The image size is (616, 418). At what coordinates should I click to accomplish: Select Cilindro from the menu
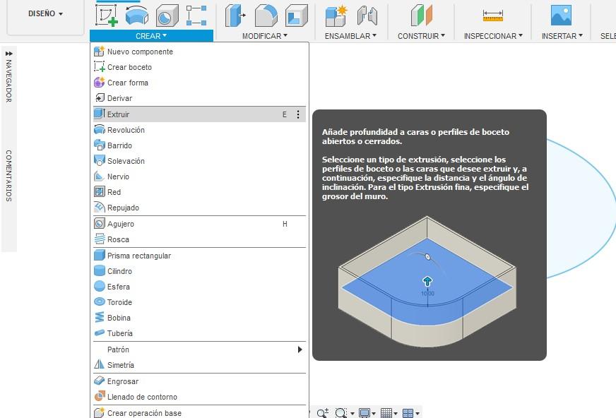pyautogui.click(x=200, y=271)
